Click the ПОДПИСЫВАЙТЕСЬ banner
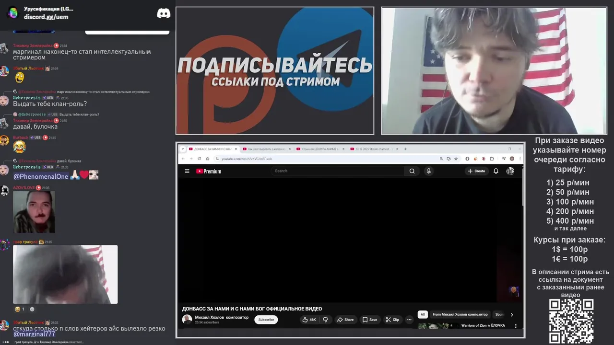Screen dimensions: 614x345 click(275, 70)
